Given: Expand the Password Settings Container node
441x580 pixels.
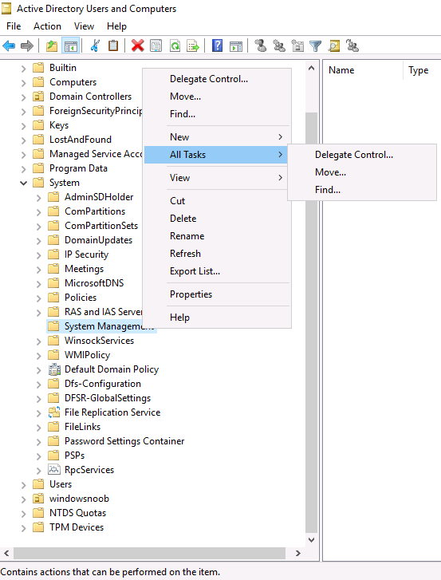Looking at the screenshot, I should pos(38,441).
